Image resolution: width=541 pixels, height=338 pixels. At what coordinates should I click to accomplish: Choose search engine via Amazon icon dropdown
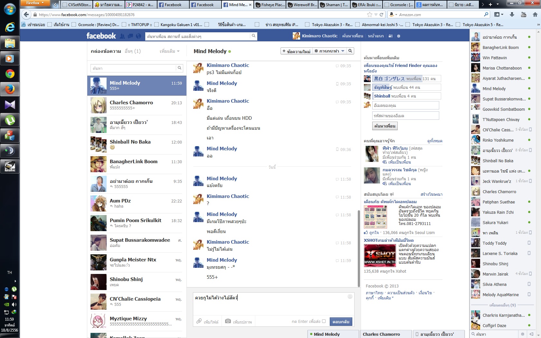[393, 14]
